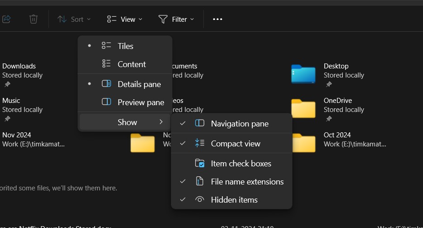
Task: Open the Filter dropdown
Action: pos(176,19)
